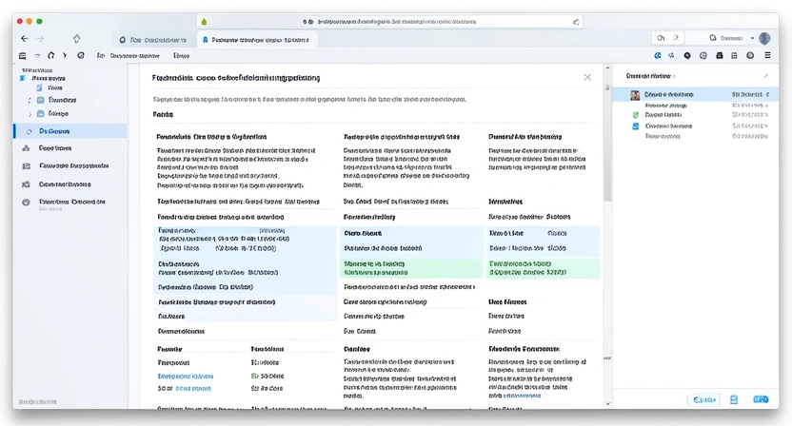792x426 pixels.
Task: Click the solid blue button at panel bottom-right
Action: [761, 399]
